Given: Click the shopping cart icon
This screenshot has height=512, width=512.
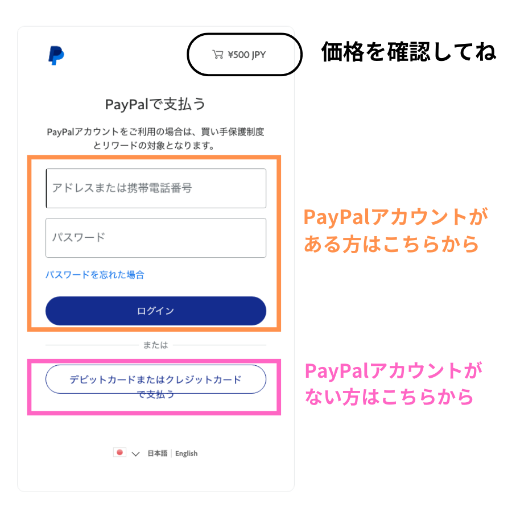Looking at the screenshot, I should [x=218, y=54].
